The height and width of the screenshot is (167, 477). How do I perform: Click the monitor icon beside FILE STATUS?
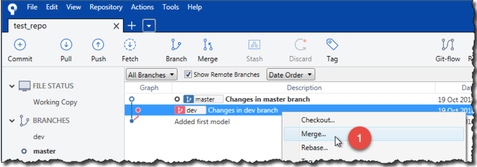click(24, 86)
